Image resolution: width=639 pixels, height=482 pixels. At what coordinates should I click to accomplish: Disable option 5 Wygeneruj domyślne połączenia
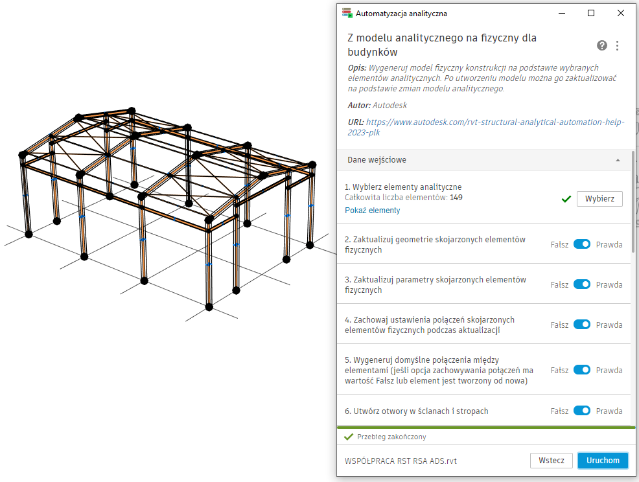[x=581, y=369]
